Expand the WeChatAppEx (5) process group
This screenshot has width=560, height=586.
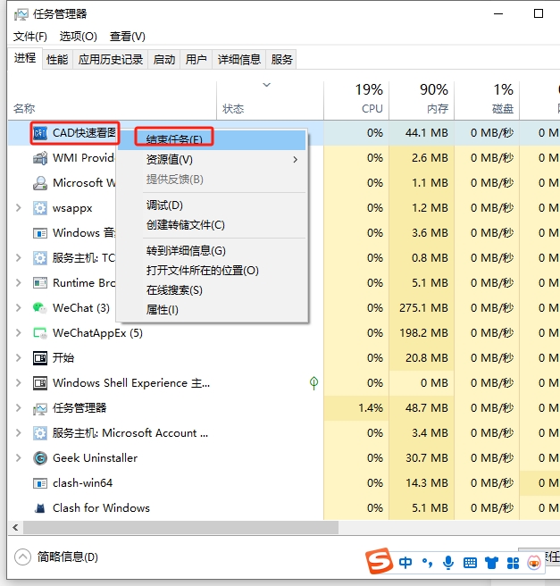(x=18, y=333)
